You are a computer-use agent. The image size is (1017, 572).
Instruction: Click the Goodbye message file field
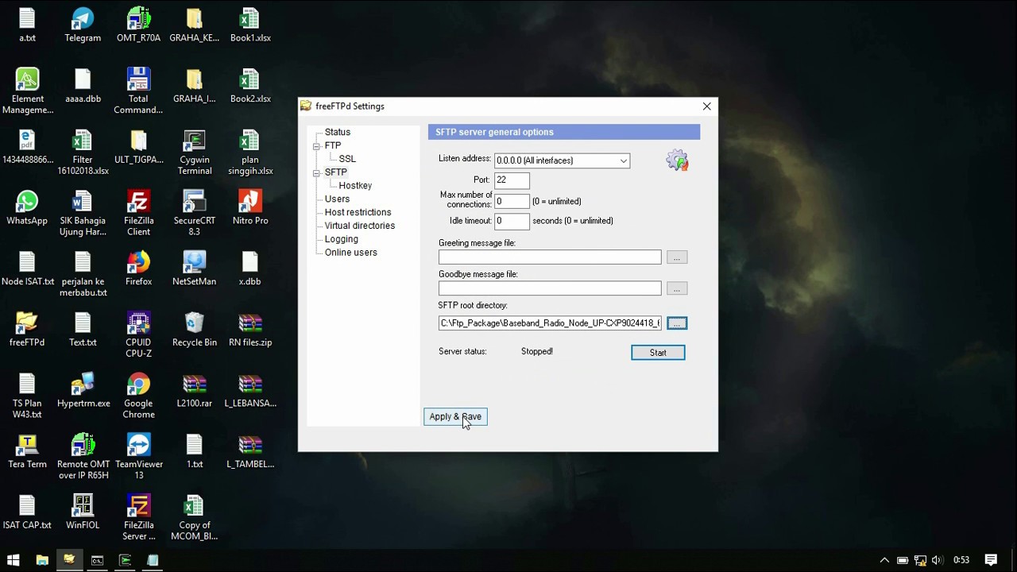(x=550, y=288)
